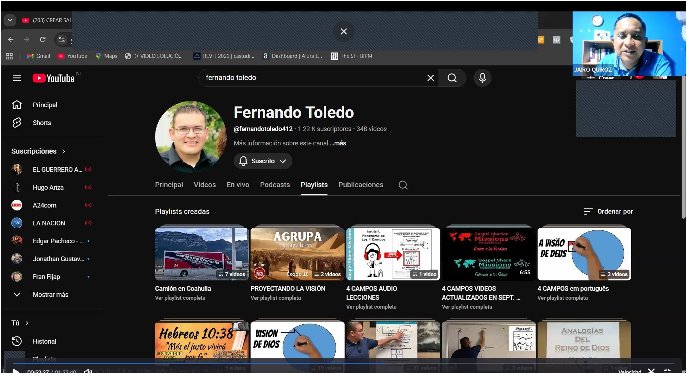Image resolution: width=687 pixels, height=374 pixels.
Task: Seek on the video progress bar
Action: click(x=343, y=364)
